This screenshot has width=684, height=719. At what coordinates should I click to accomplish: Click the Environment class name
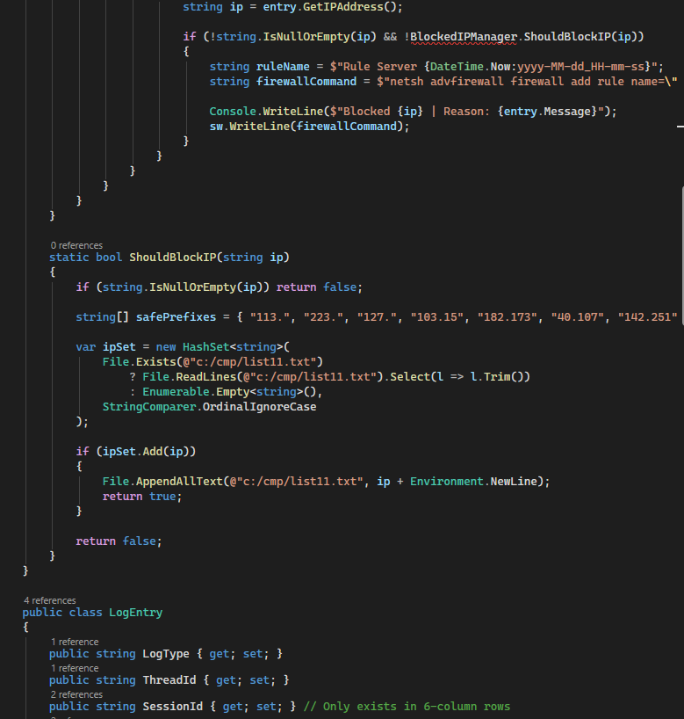(447, 482)
